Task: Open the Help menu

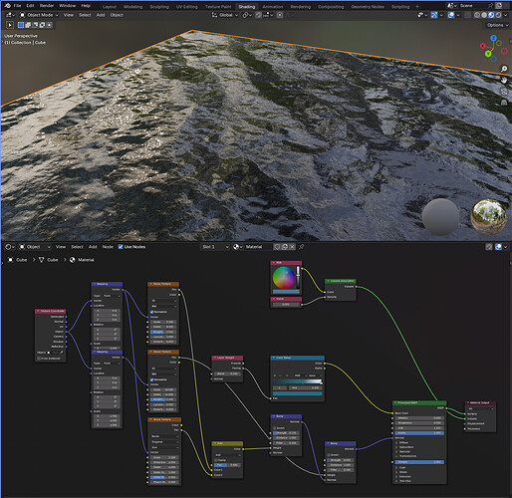Action: [x=86, y=6]
